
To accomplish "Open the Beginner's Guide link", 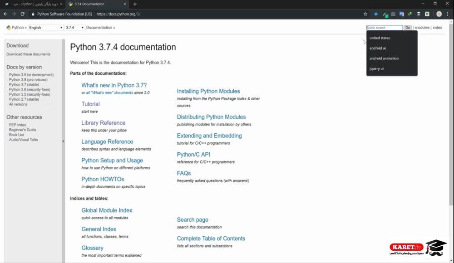I will pos(23,130).
